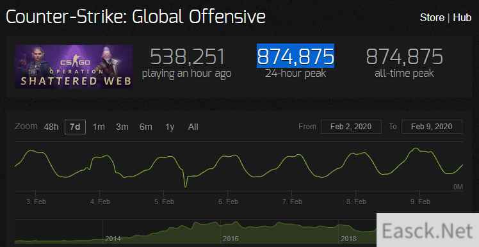Click the 6. Feb axis label
The image size is (479, 247).
tap(228, 202)
